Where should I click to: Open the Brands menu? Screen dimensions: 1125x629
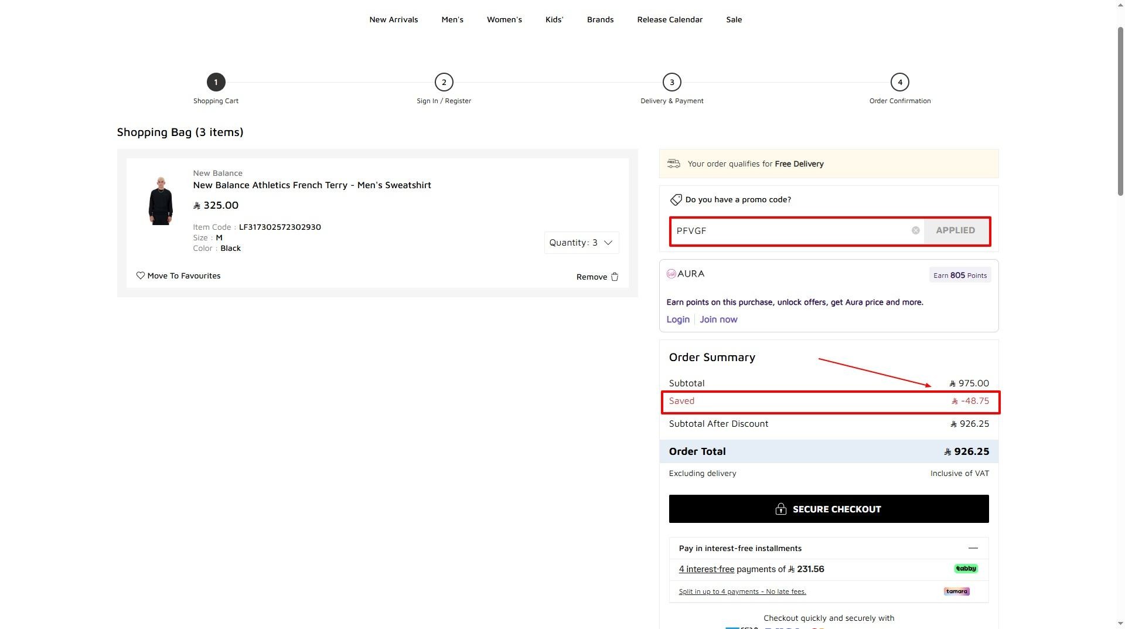[x=600, y=19]
